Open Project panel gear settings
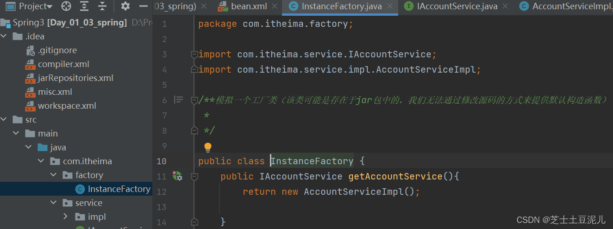Viewport: 613px width, 229px height. tap(125, 6)
